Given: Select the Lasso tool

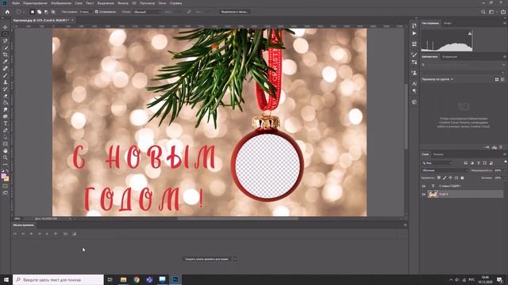Looking at the screenshot, I should click(6, 41).
